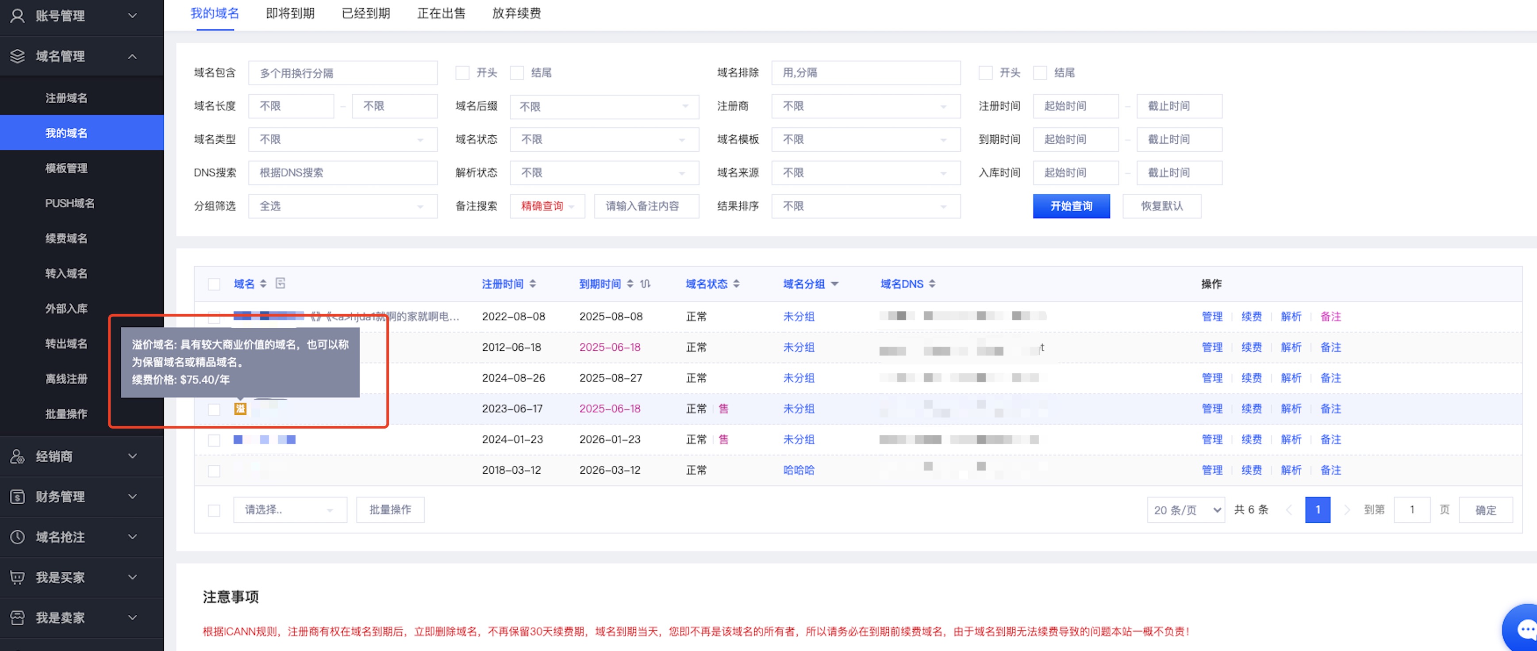Check 开头 for 域名排除 filter
This screenshot has height=651, width=1537.
(985, 73)
